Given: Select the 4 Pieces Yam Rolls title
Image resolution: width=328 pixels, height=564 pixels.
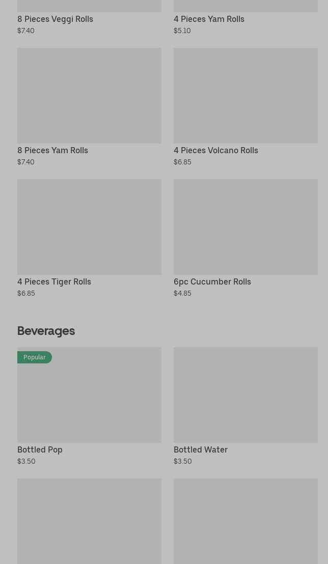Looking at the screenshot, I should 209,19.
